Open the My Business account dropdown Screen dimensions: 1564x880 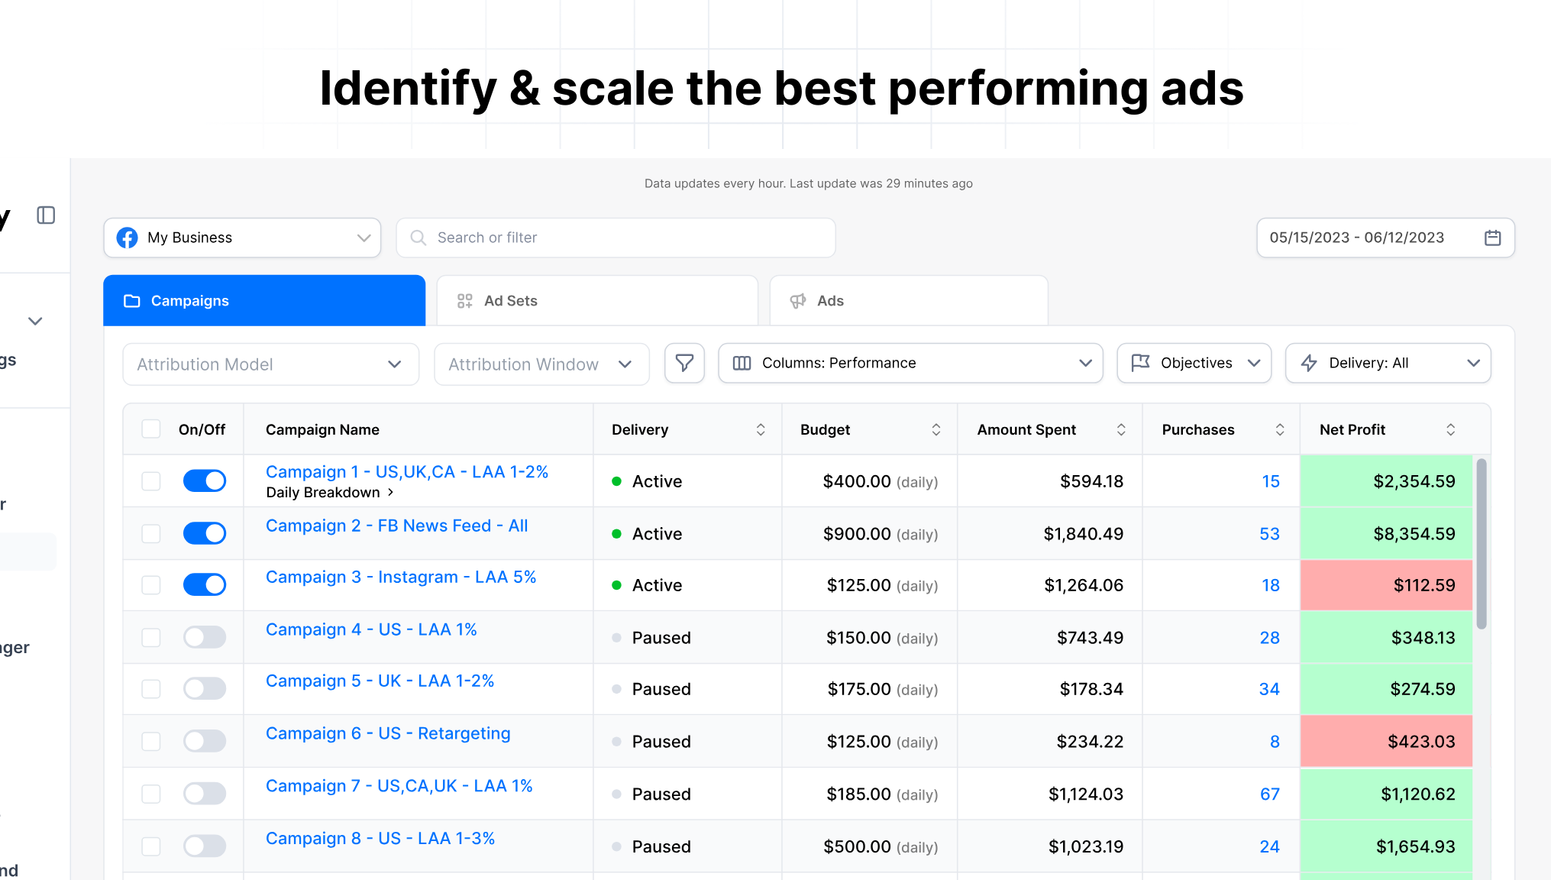[242, 238]
